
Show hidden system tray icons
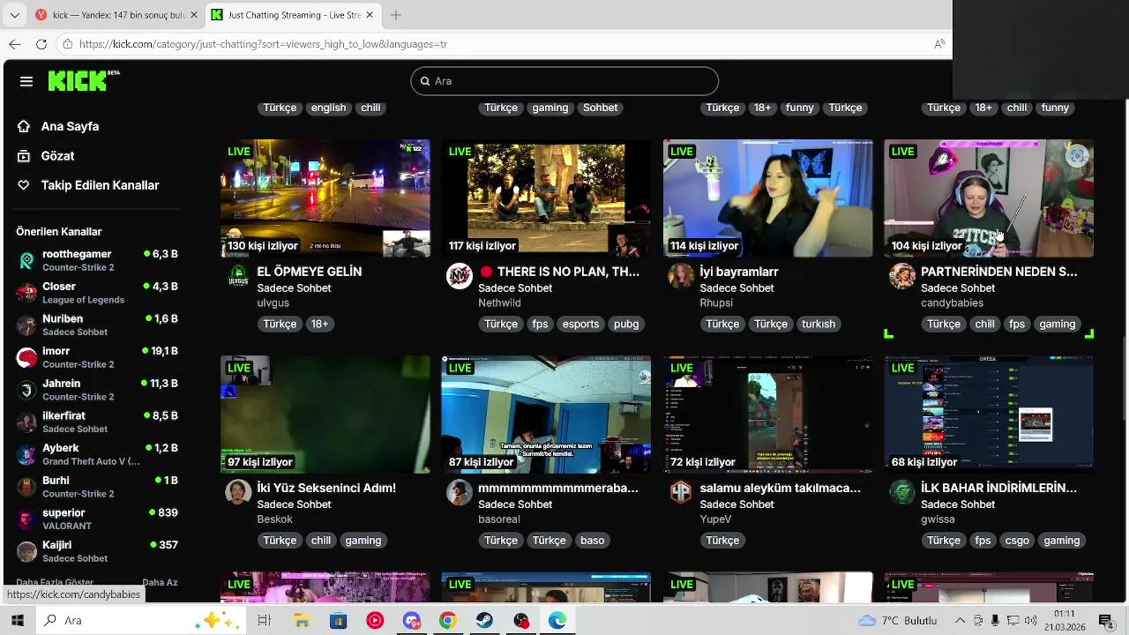point(960,621)
